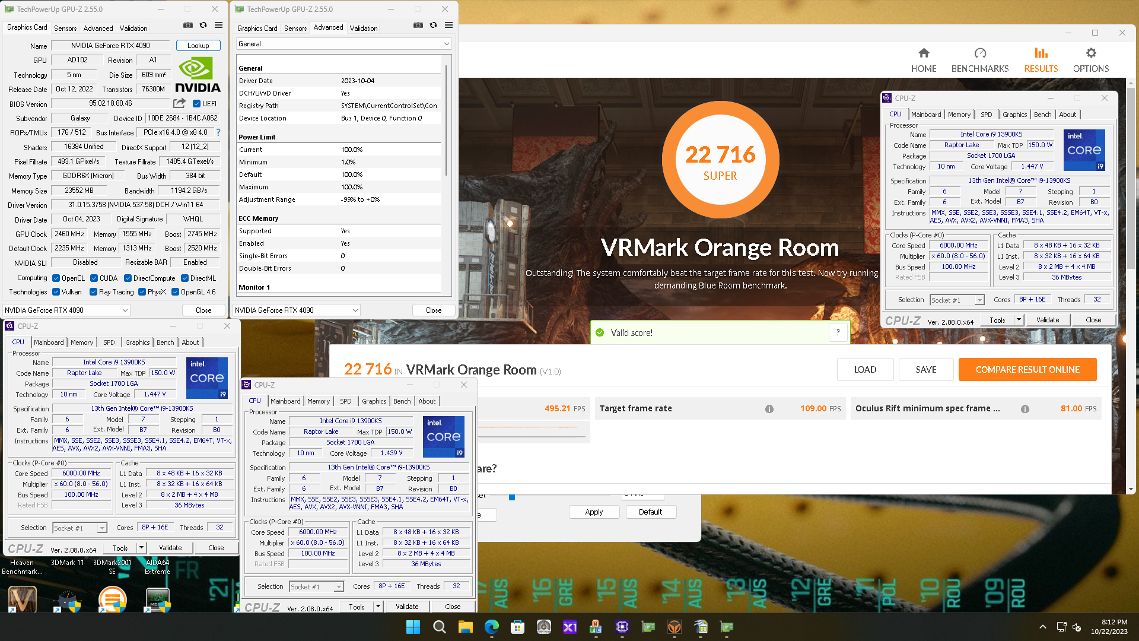Refresh the Advanced GPU-Z window
Image resolution: width=1139 pixels, height=641 pixels.
click(x=434, y=26)
